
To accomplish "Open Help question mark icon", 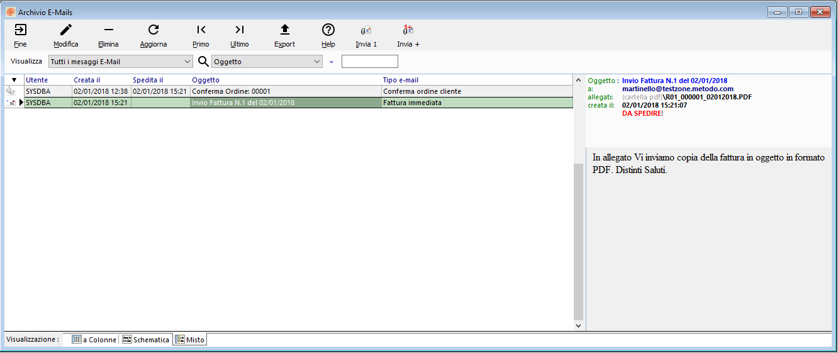I will click(328, 30).
